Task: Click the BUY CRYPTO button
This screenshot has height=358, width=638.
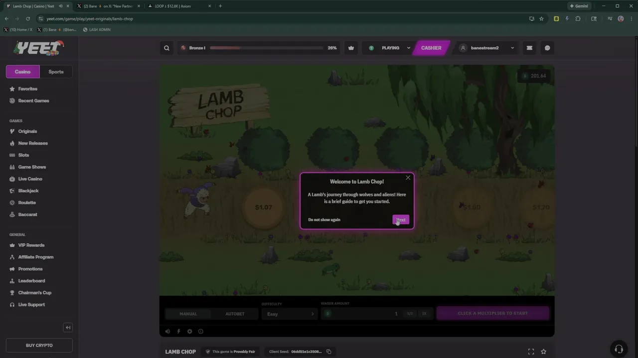Action: coord(39,345)
